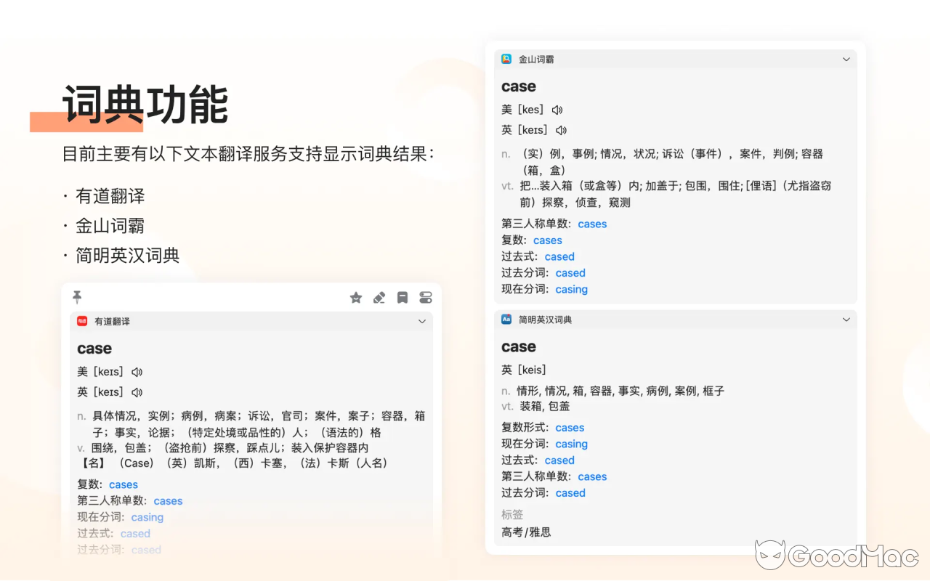
Task: Select the 高考/雅思 tag
Action: tap(525, 532)
